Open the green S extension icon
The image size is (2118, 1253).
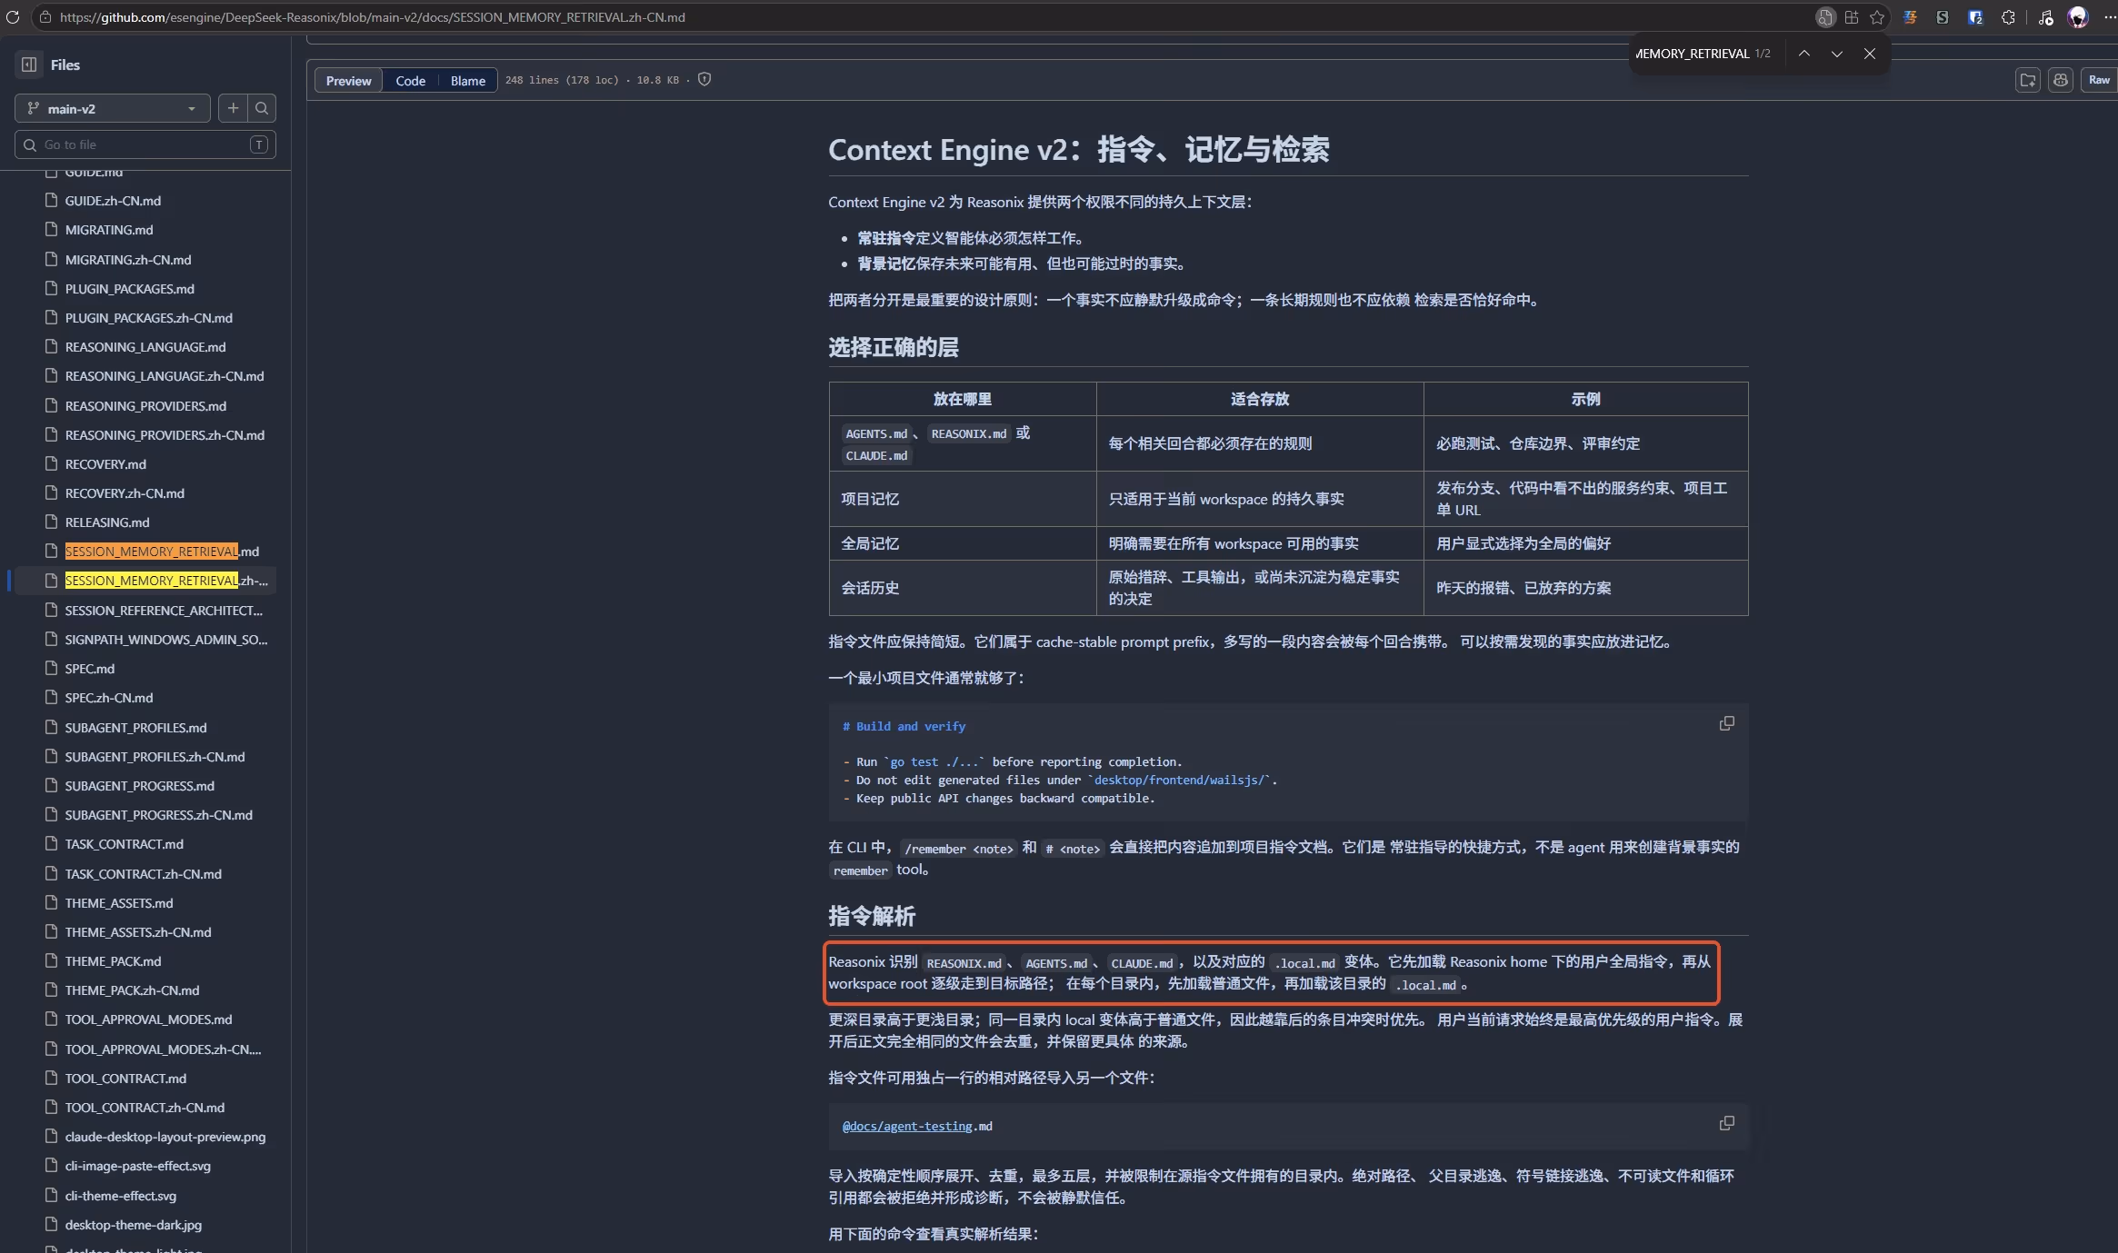(1943, 17)
